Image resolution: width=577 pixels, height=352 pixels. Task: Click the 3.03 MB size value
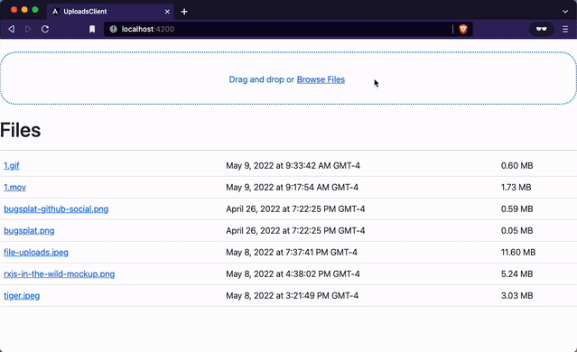517,296
